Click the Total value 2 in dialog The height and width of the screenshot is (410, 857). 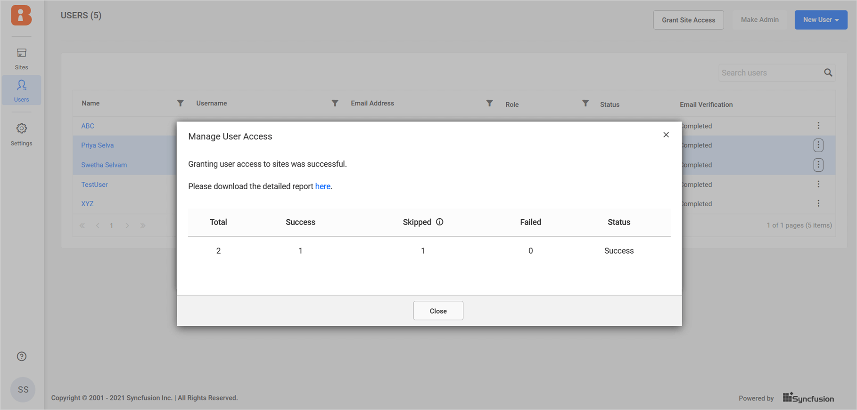tap(218, 251)
